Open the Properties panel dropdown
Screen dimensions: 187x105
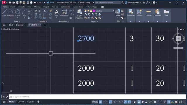click(131, 22)
